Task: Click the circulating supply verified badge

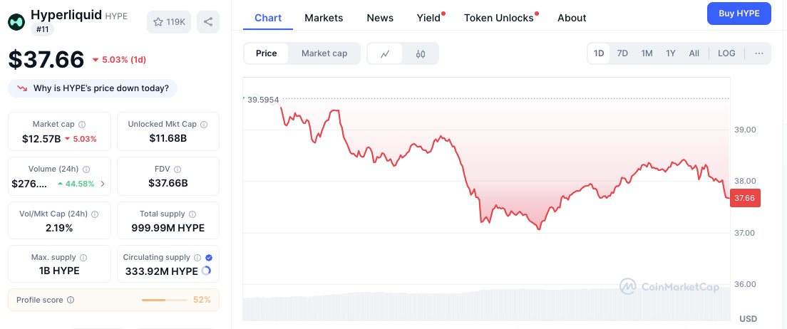Action: pyautogui.click(x=210, y=257)
